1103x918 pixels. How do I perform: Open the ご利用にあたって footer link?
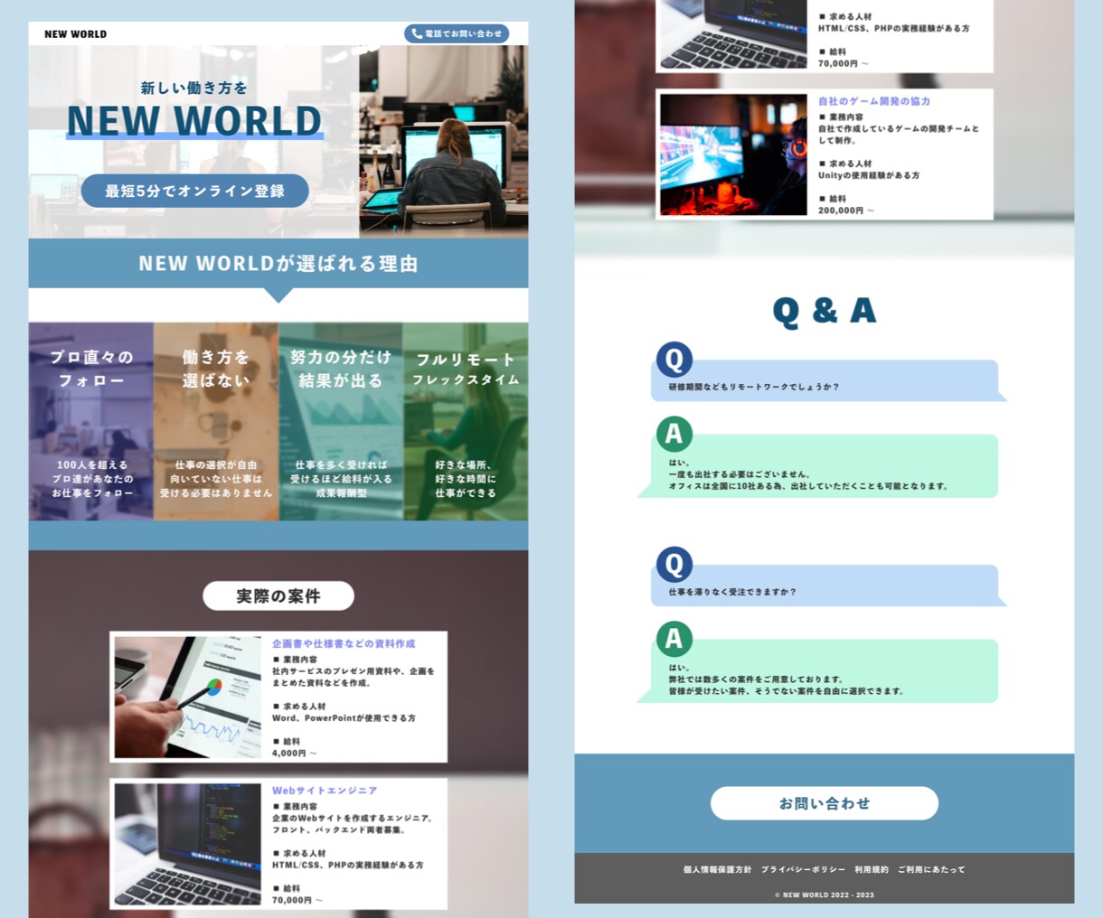click(931, 869)
